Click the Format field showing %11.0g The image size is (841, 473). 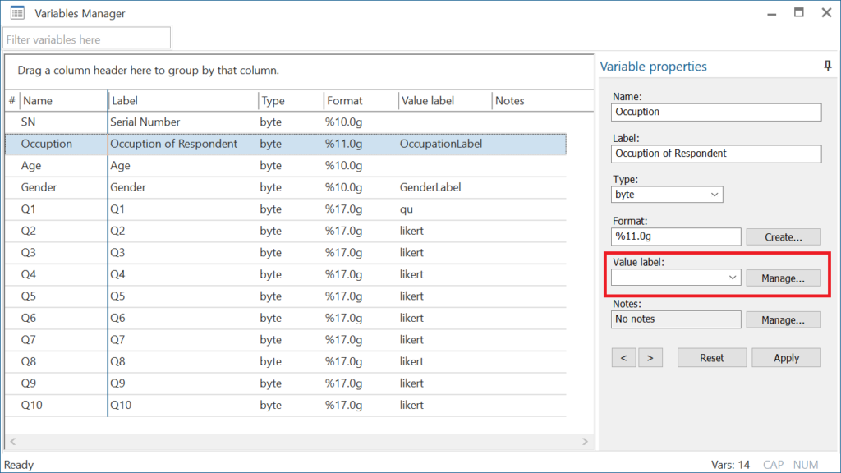point(676,236)
